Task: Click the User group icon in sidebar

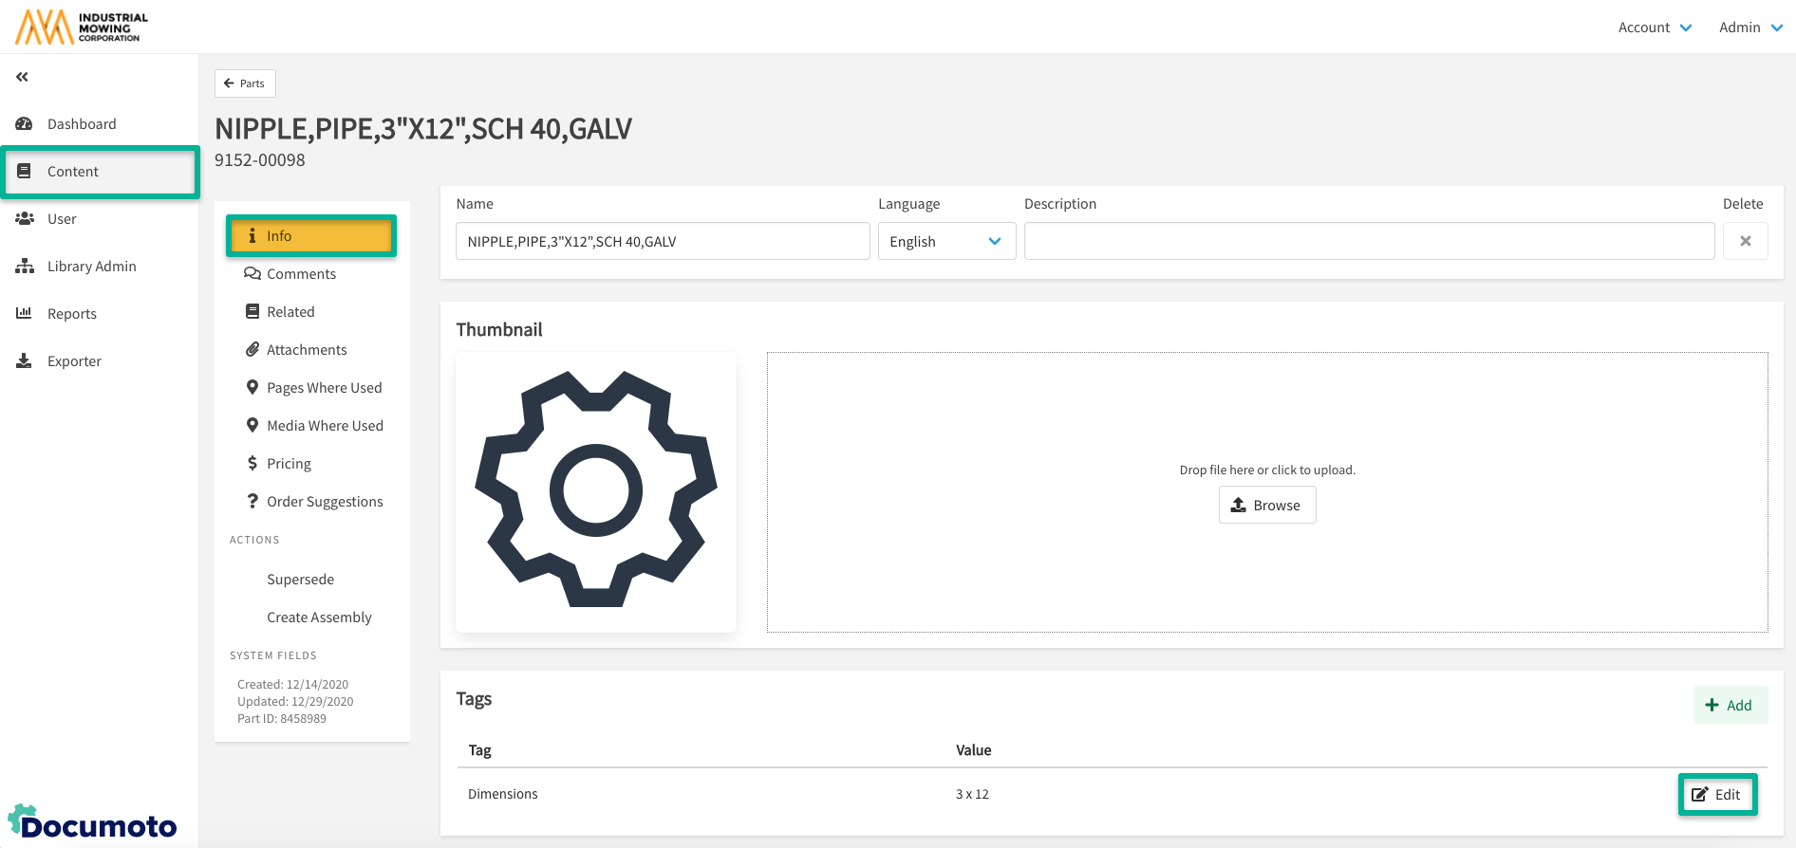Action: (25, 219)
